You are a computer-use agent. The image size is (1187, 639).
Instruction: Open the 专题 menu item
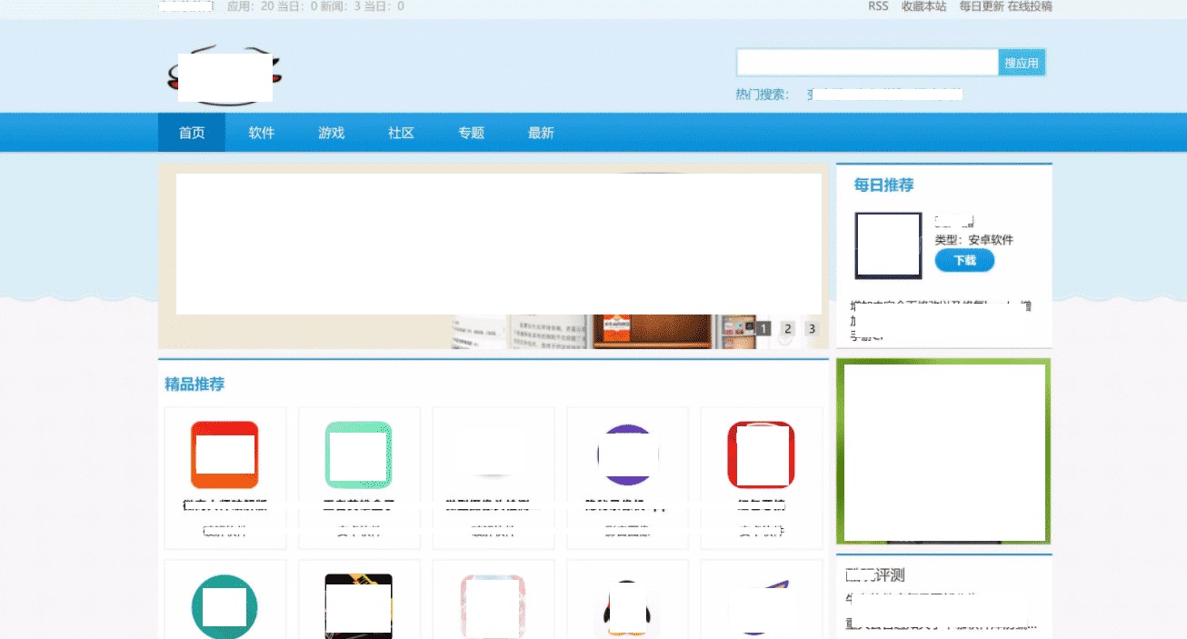pyautogui.click(x=471, y=132)
